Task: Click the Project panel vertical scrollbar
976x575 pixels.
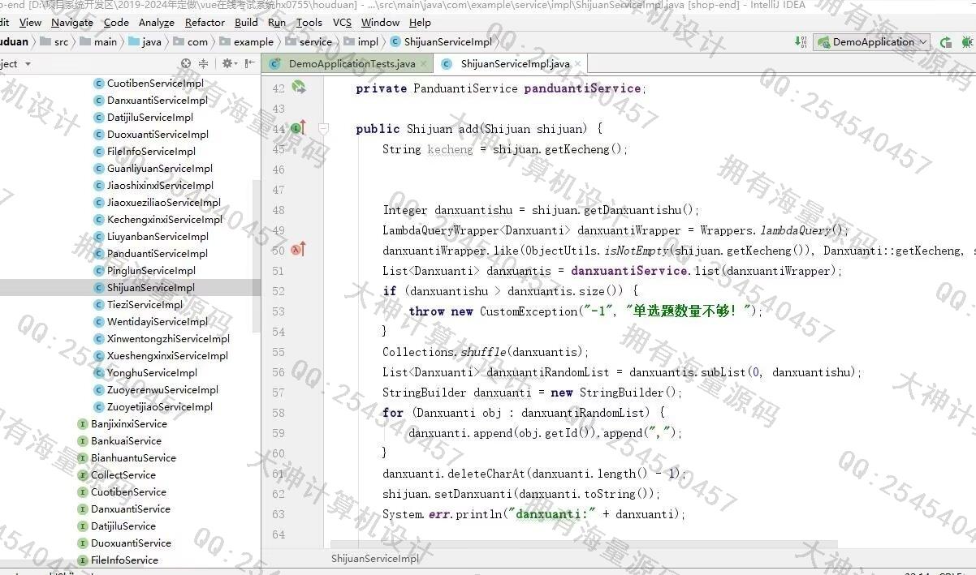Action: [257, 255]
